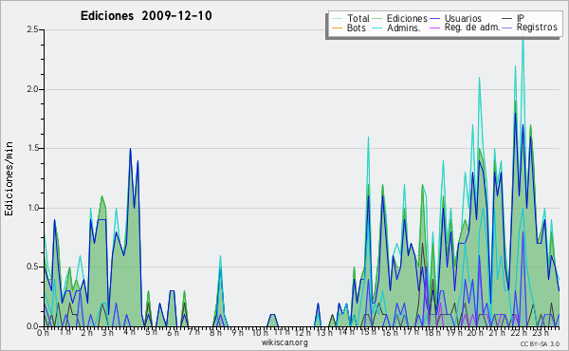The width and height of the screenshot is (569, 351).
Task: Click the 1.5 y-axis value
Action: click(32, 148)
